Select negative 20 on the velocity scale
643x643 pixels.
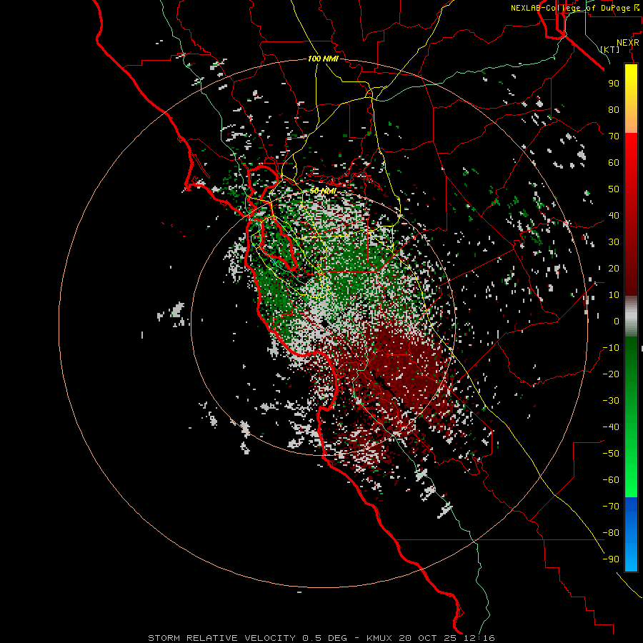click(x=611, y=374)
